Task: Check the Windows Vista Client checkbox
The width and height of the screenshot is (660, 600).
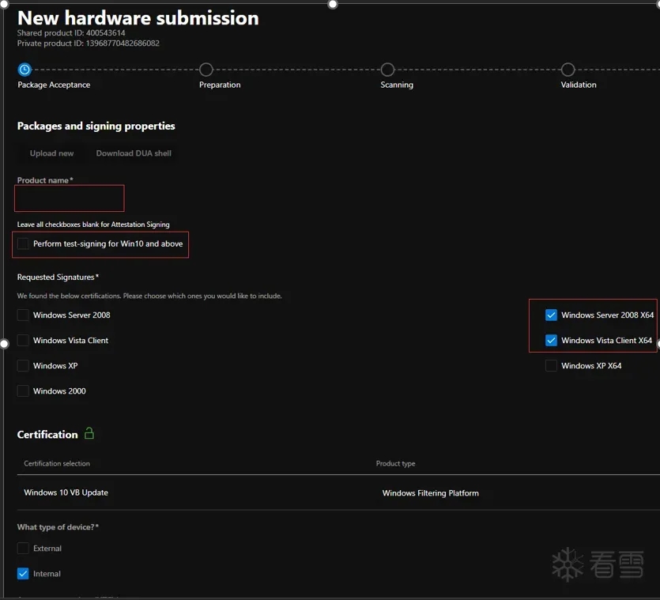Action: point(24,340)
